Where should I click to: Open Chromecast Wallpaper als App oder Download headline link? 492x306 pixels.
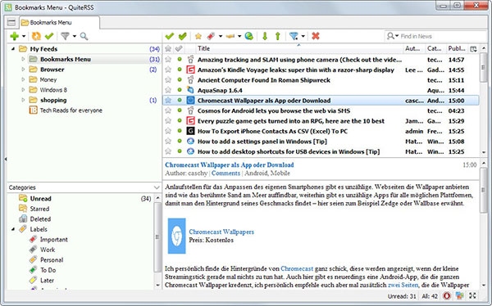(230, 164)
